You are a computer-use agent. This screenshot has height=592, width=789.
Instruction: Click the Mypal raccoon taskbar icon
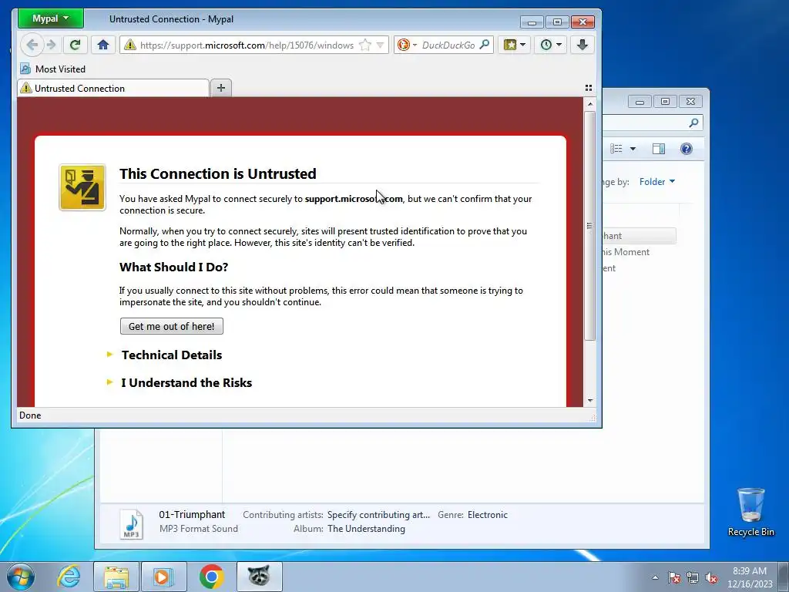(259, 577)
